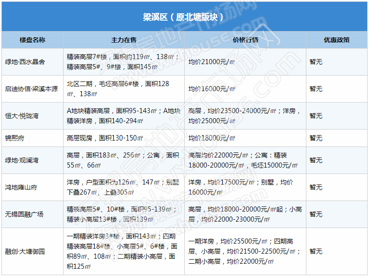Click the 价格行情 column header

click(246, 40)
